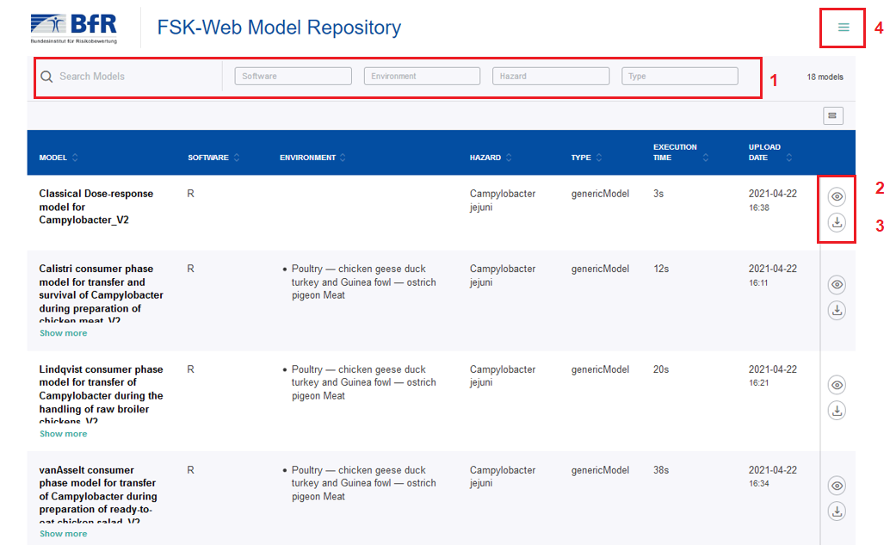
Task: Click genericModel type in Lindqvist row
Action: coord(600,369)
